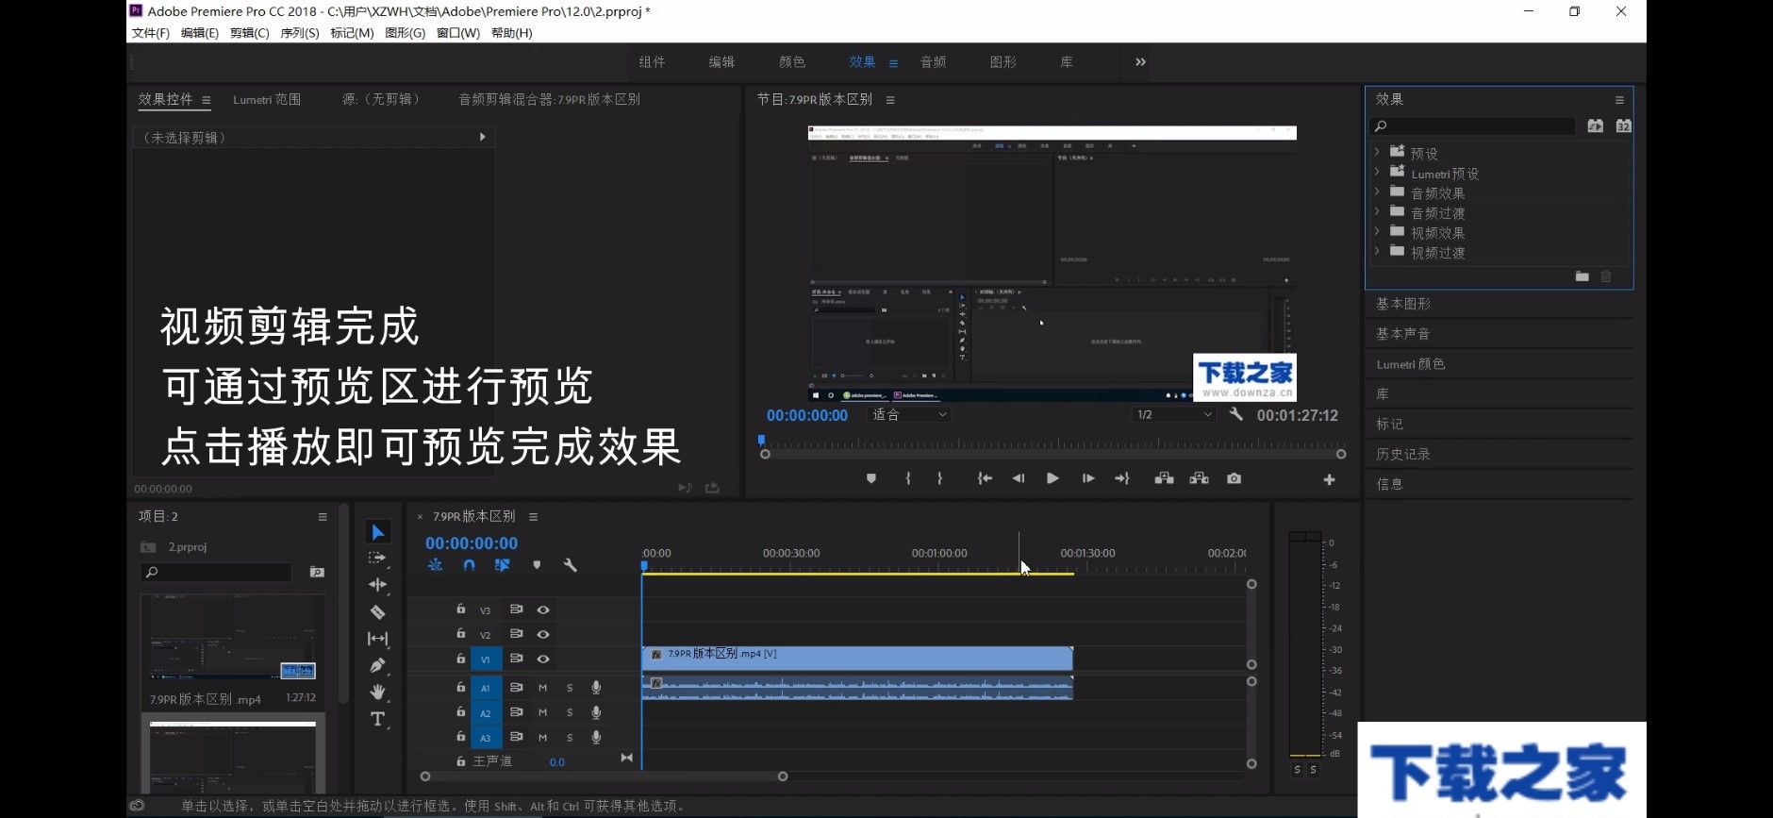The width and height of the screenshot is (1773, 818).
Task: Show more workspaces with double chevron
Action: tap(1140, 61)
